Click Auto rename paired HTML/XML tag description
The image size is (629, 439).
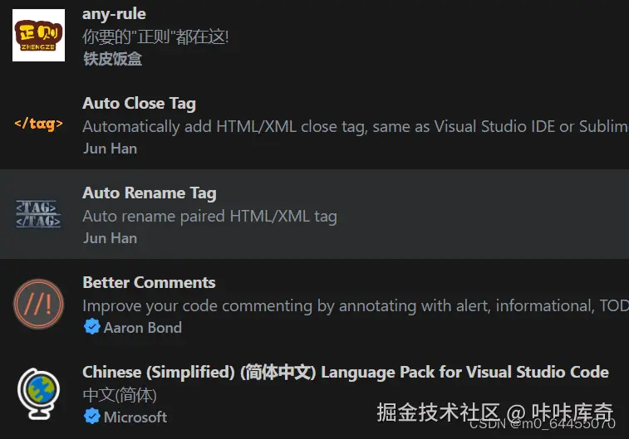point(209,217)
